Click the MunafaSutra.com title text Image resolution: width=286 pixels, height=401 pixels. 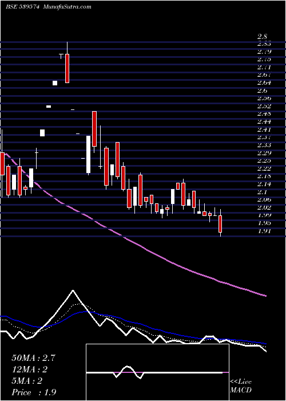click(x=67, y=7)
